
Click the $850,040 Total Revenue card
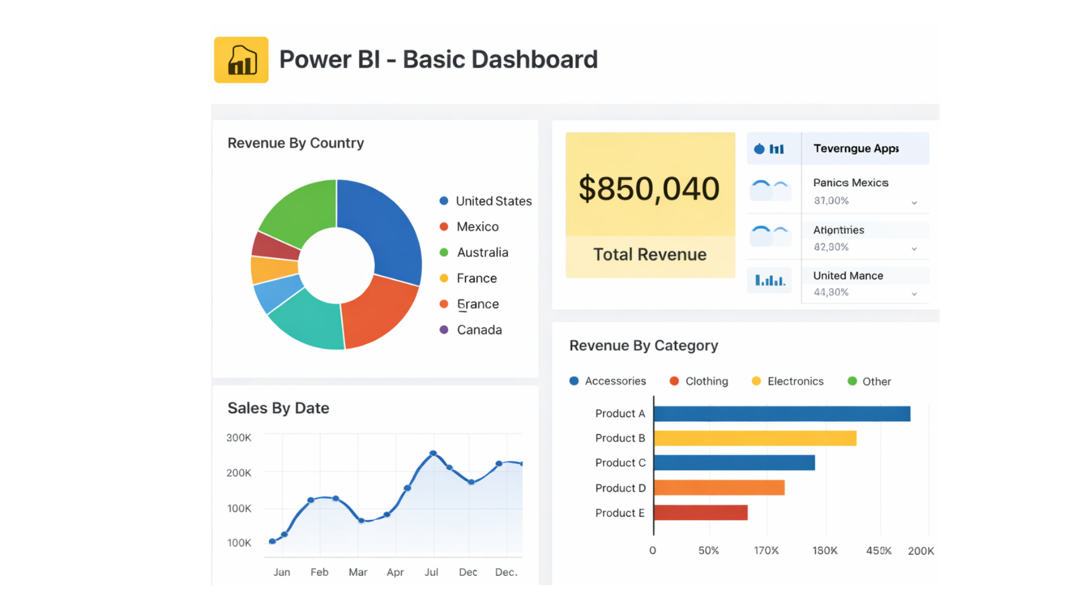650,205
